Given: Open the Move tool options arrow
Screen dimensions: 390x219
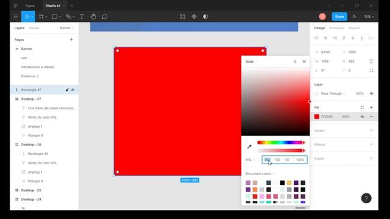Looking at the screenshot, I should [32, 17].
